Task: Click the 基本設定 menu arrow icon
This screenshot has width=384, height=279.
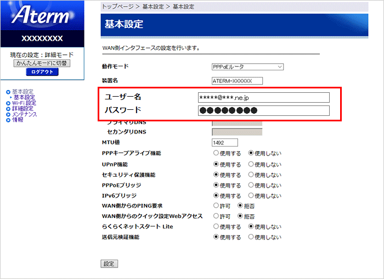Action: tap(8, 91)
